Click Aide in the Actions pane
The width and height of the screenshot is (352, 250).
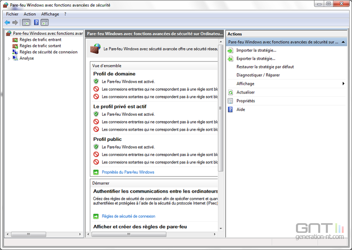241,109
